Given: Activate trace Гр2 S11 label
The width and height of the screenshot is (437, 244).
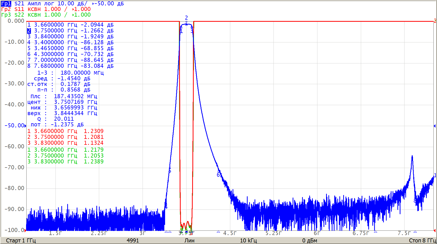Looking at the screenshot, I should (x=6, y=9).
